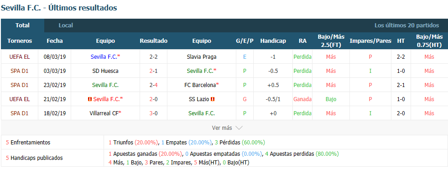
Task: Click the 2-2 result versus Slavia Praga
Action: pyautogui.click(x=153, y=57)
